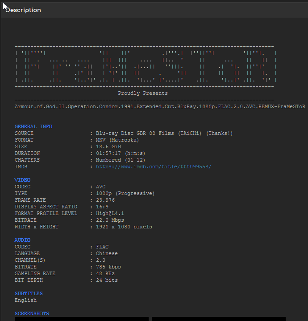This screenshot has height=321, width=308.
Task: Click chapters value 'Numbered (01-12)'
Action: tap(121, 160)
